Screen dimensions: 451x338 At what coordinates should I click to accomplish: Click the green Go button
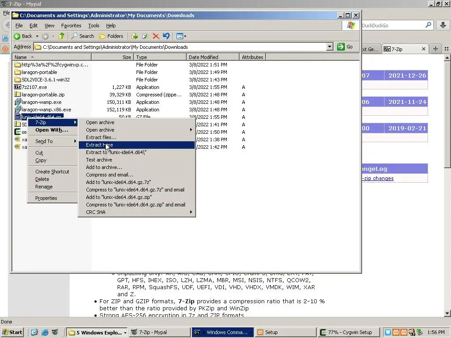[345, 47]
